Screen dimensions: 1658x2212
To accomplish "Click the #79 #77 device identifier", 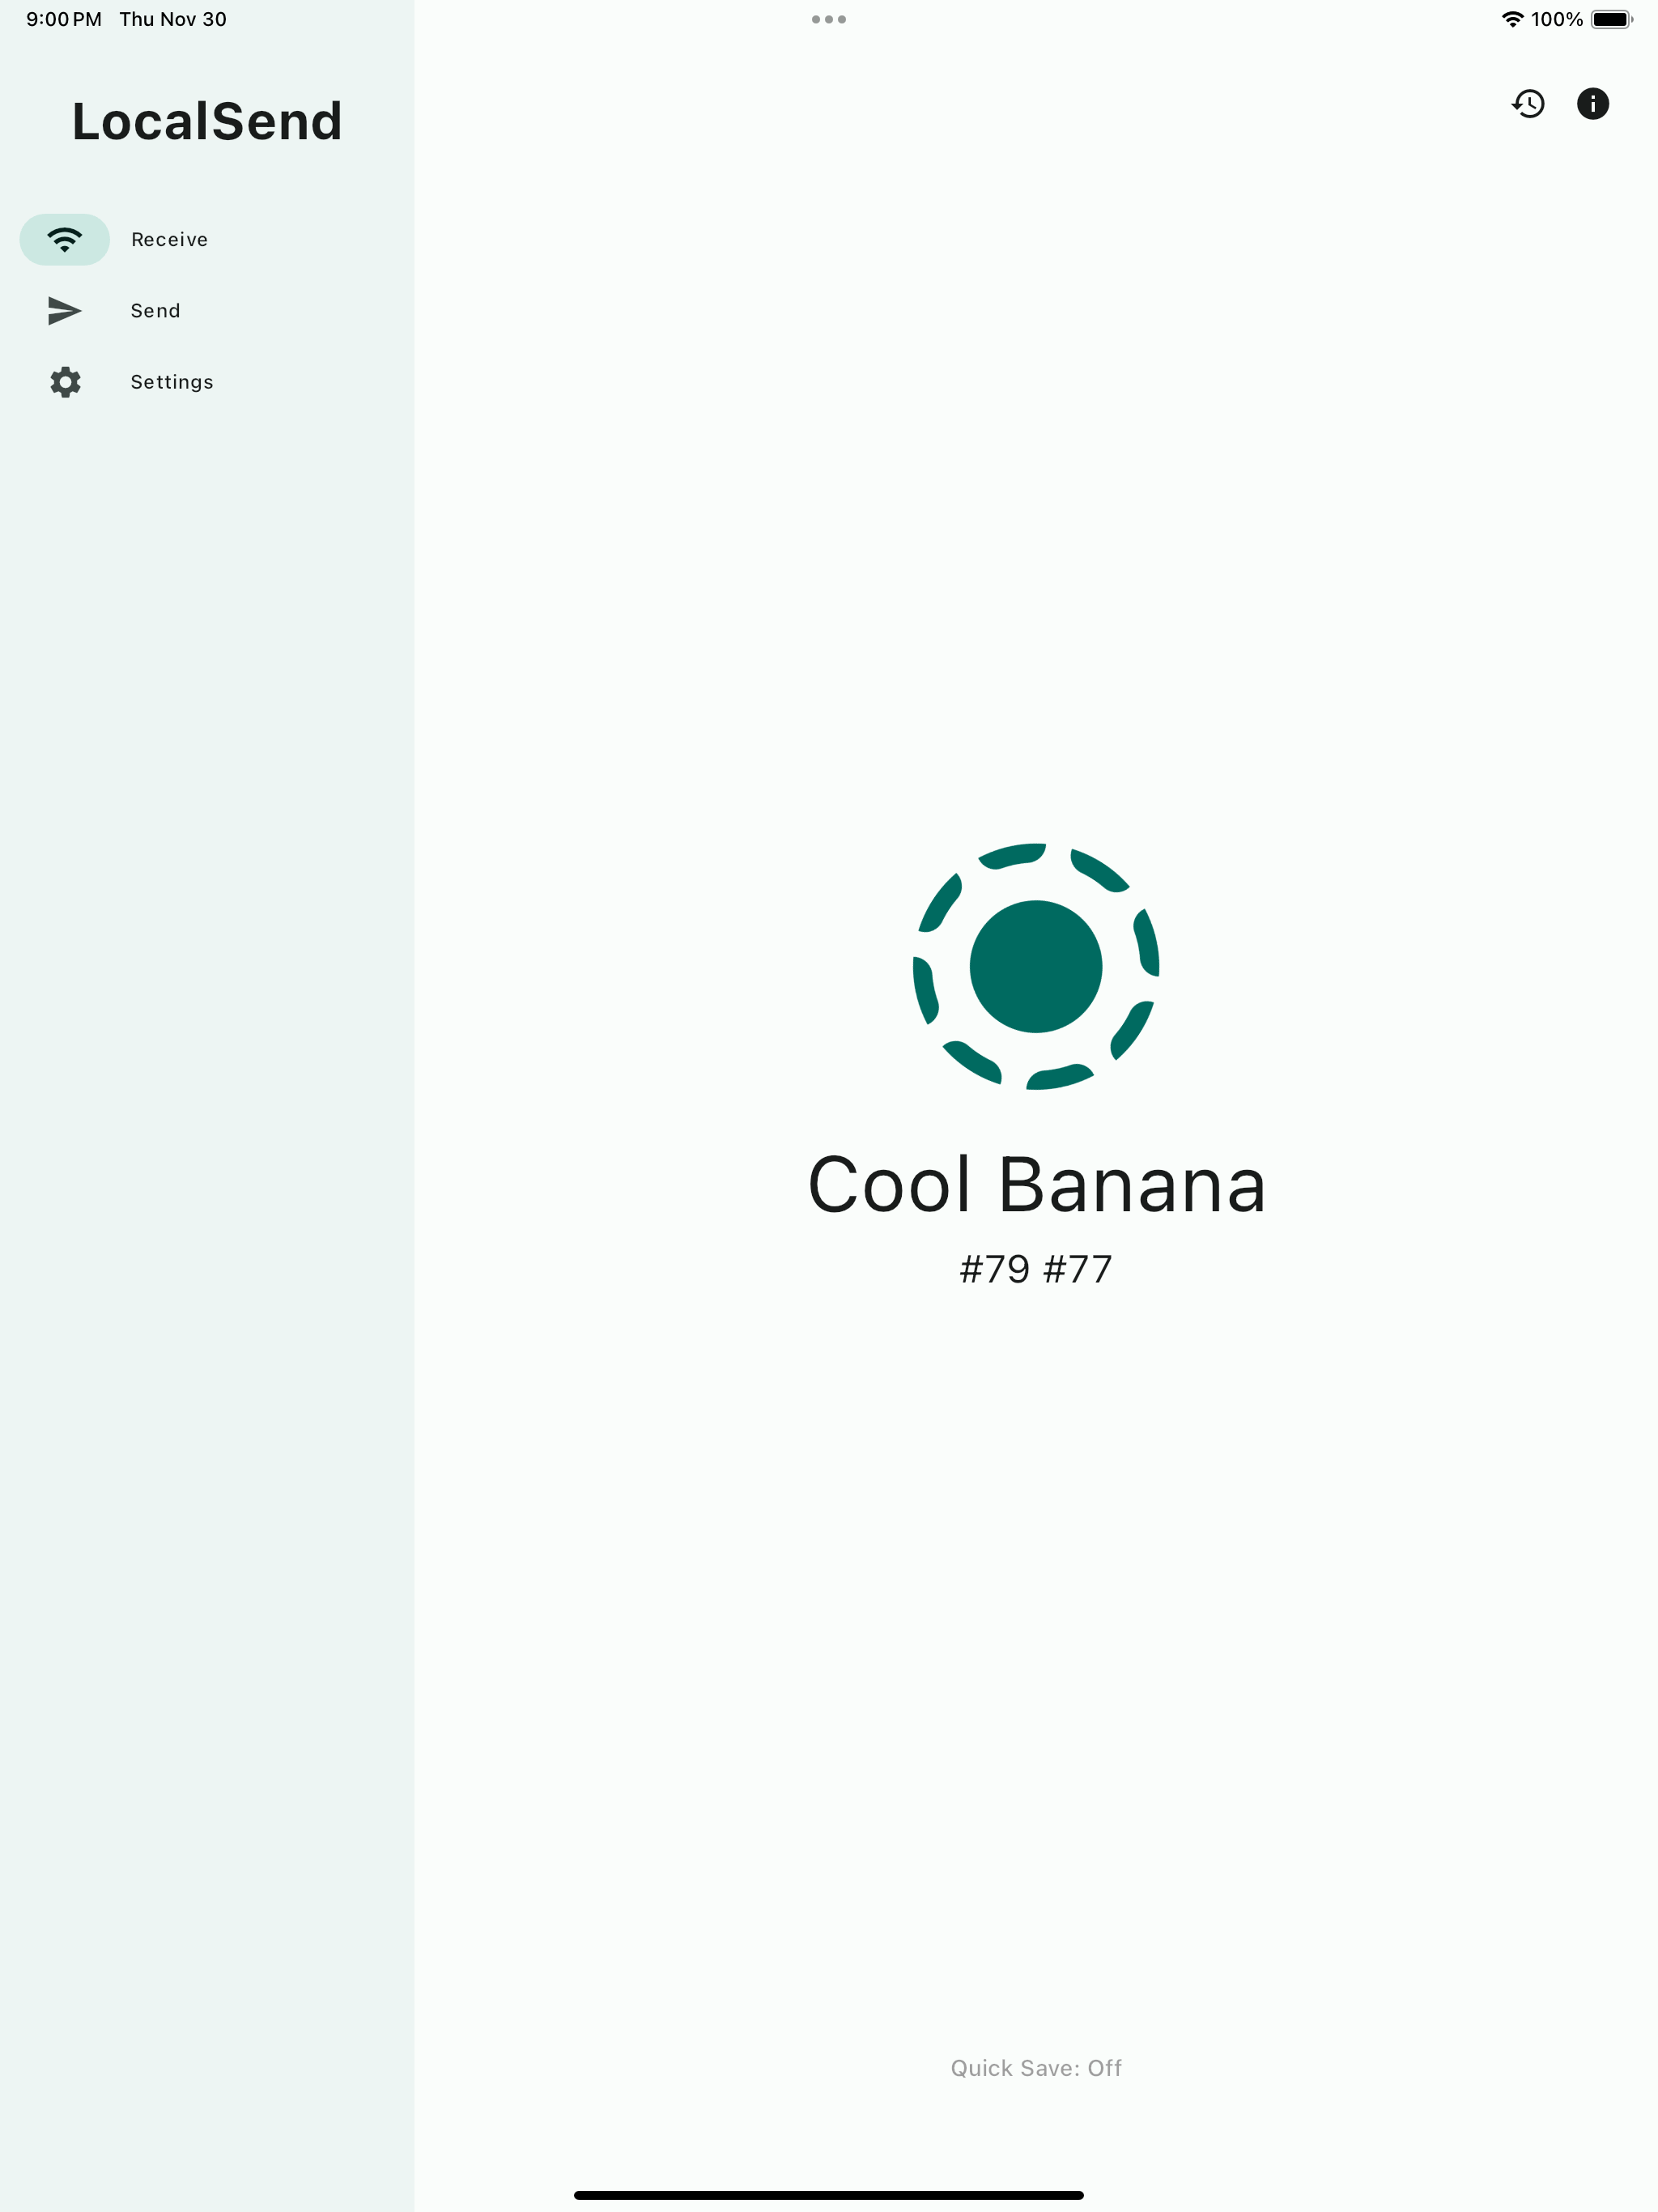I will click(1036, 1269).
